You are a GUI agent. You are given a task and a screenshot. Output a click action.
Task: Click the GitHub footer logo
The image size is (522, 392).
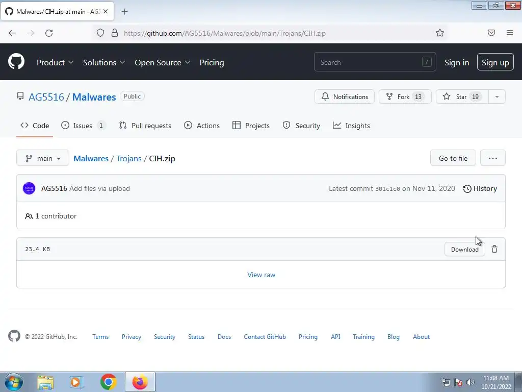pyautogui.click(x=14, y=336)
